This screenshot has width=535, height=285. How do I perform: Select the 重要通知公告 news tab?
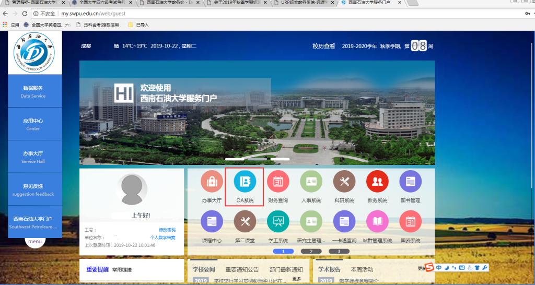coord(242,269)
